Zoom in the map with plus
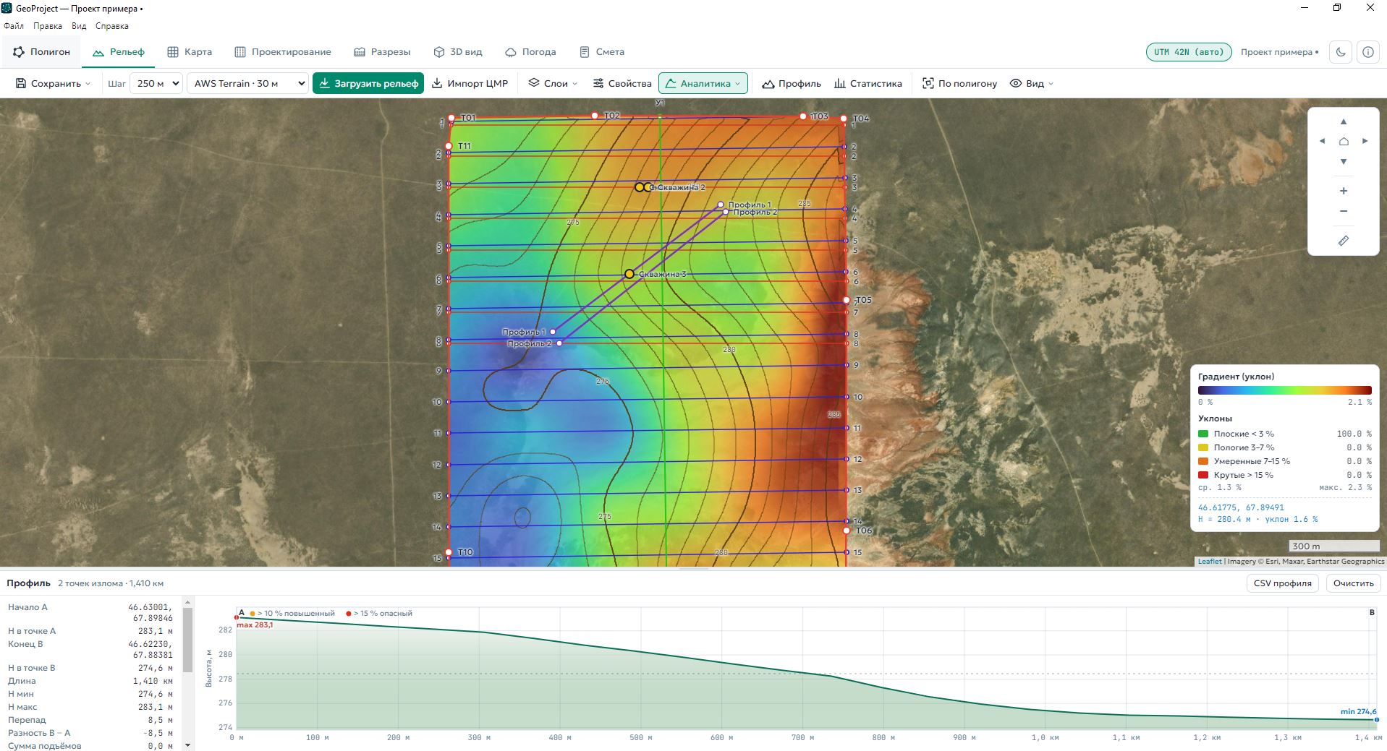The height and width of the screenshot is (751, 1387). click(x=1344, y=191)
